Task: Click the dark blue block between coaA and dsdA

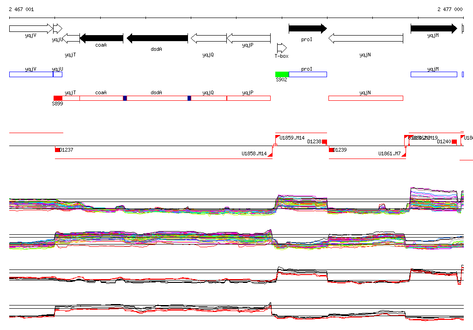Action: point(125,98)
